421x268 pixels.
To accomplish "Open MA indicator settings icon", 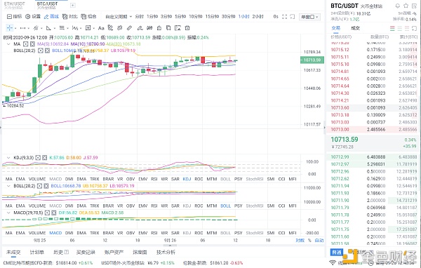I will pyautogui.click(x=25, y=43).
